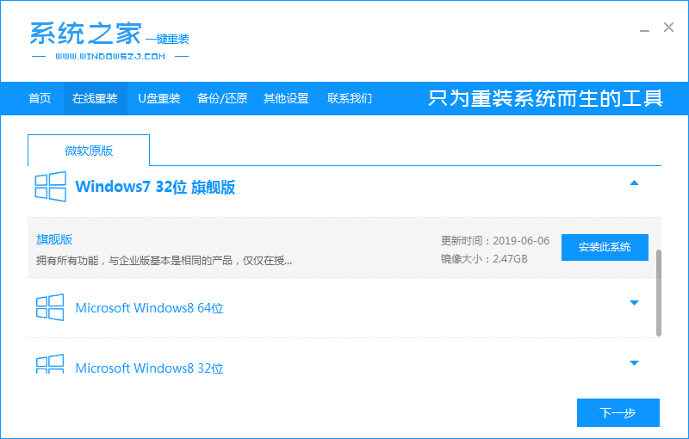Open 其他设置 menu item
The width and height of the screenshot is (689, 439).
(286, 98)
